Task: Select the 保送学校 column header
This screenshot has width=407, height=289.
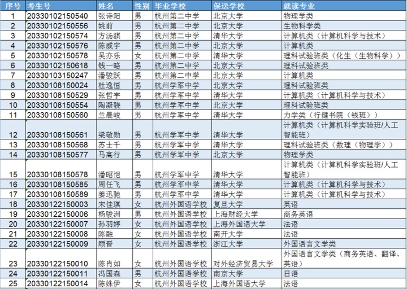Action: (246, 5)
